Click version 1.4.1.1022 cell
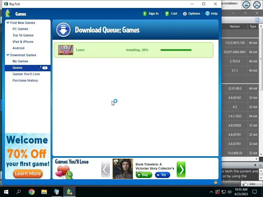263x197 pixels. [235, 116]
